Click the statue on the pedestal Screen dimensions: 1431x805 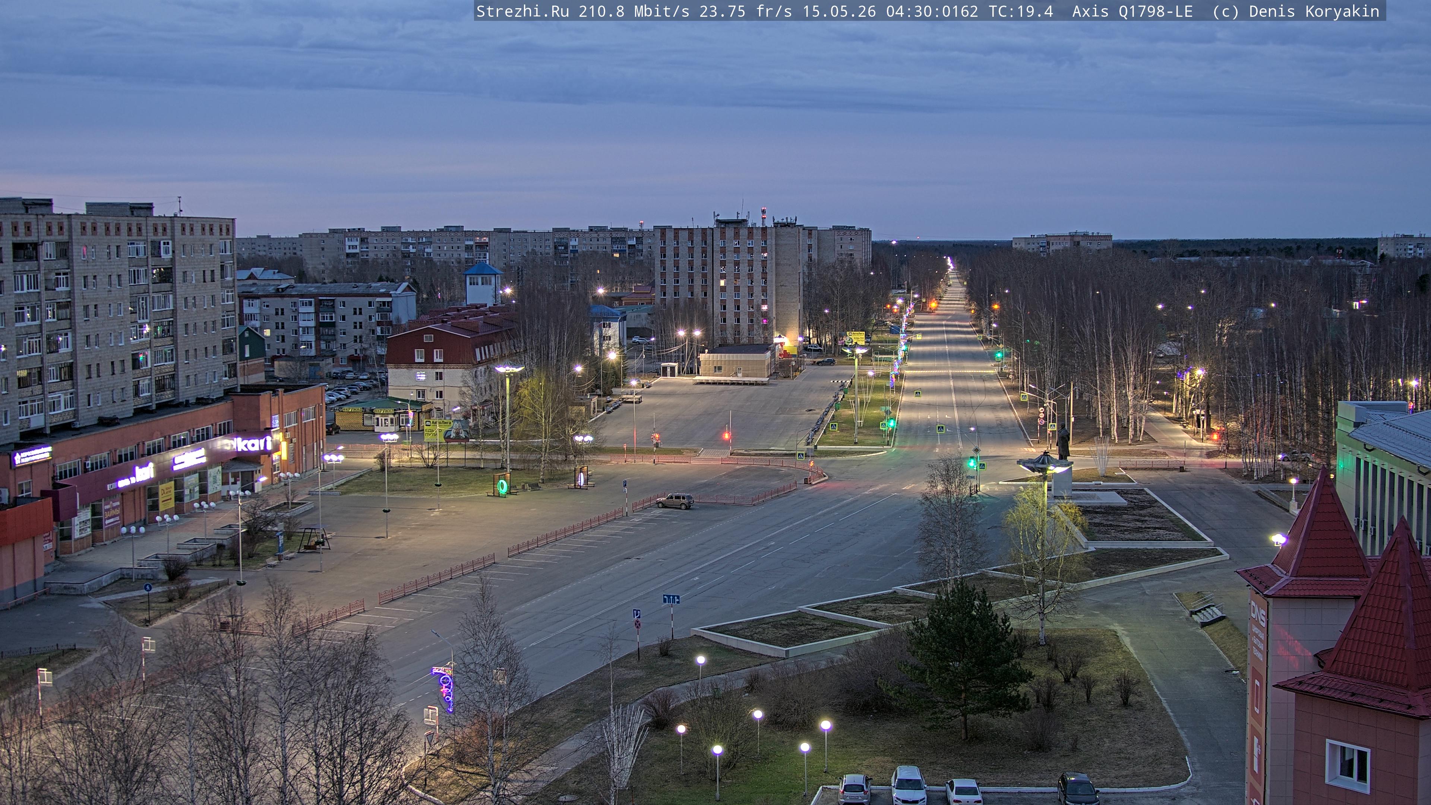point(1063,442)
